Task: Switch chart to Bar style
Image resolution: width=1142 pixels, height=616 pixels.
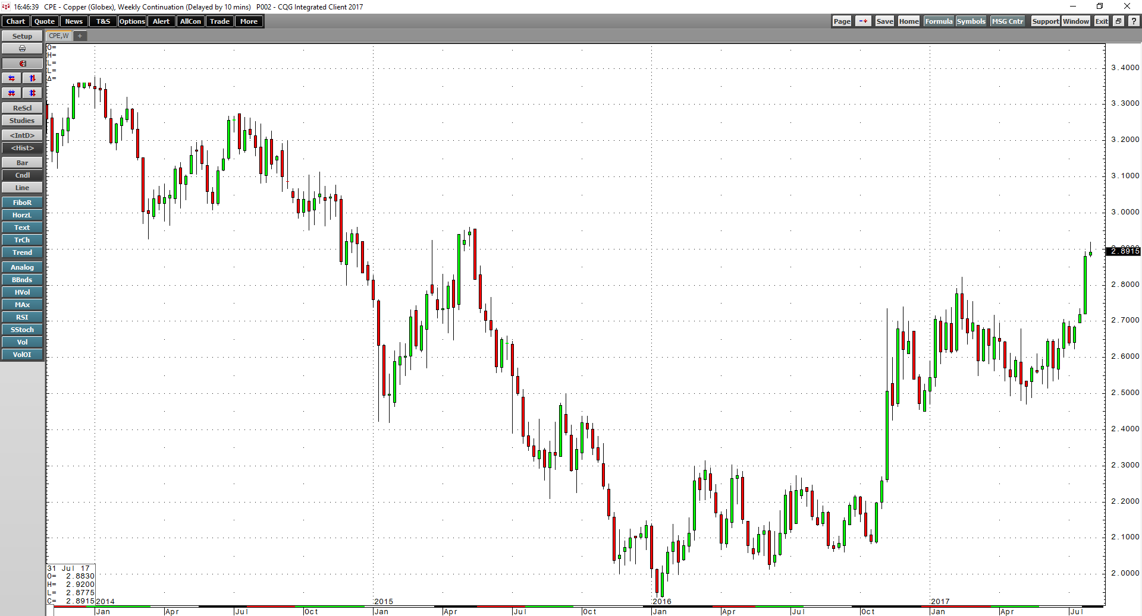Action: pyautogui.click(x=22, y=162)
